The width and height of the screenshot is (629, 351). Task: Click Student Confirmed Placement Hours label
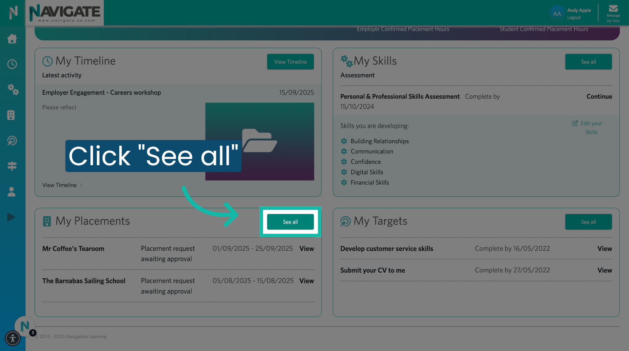(544, 29)
